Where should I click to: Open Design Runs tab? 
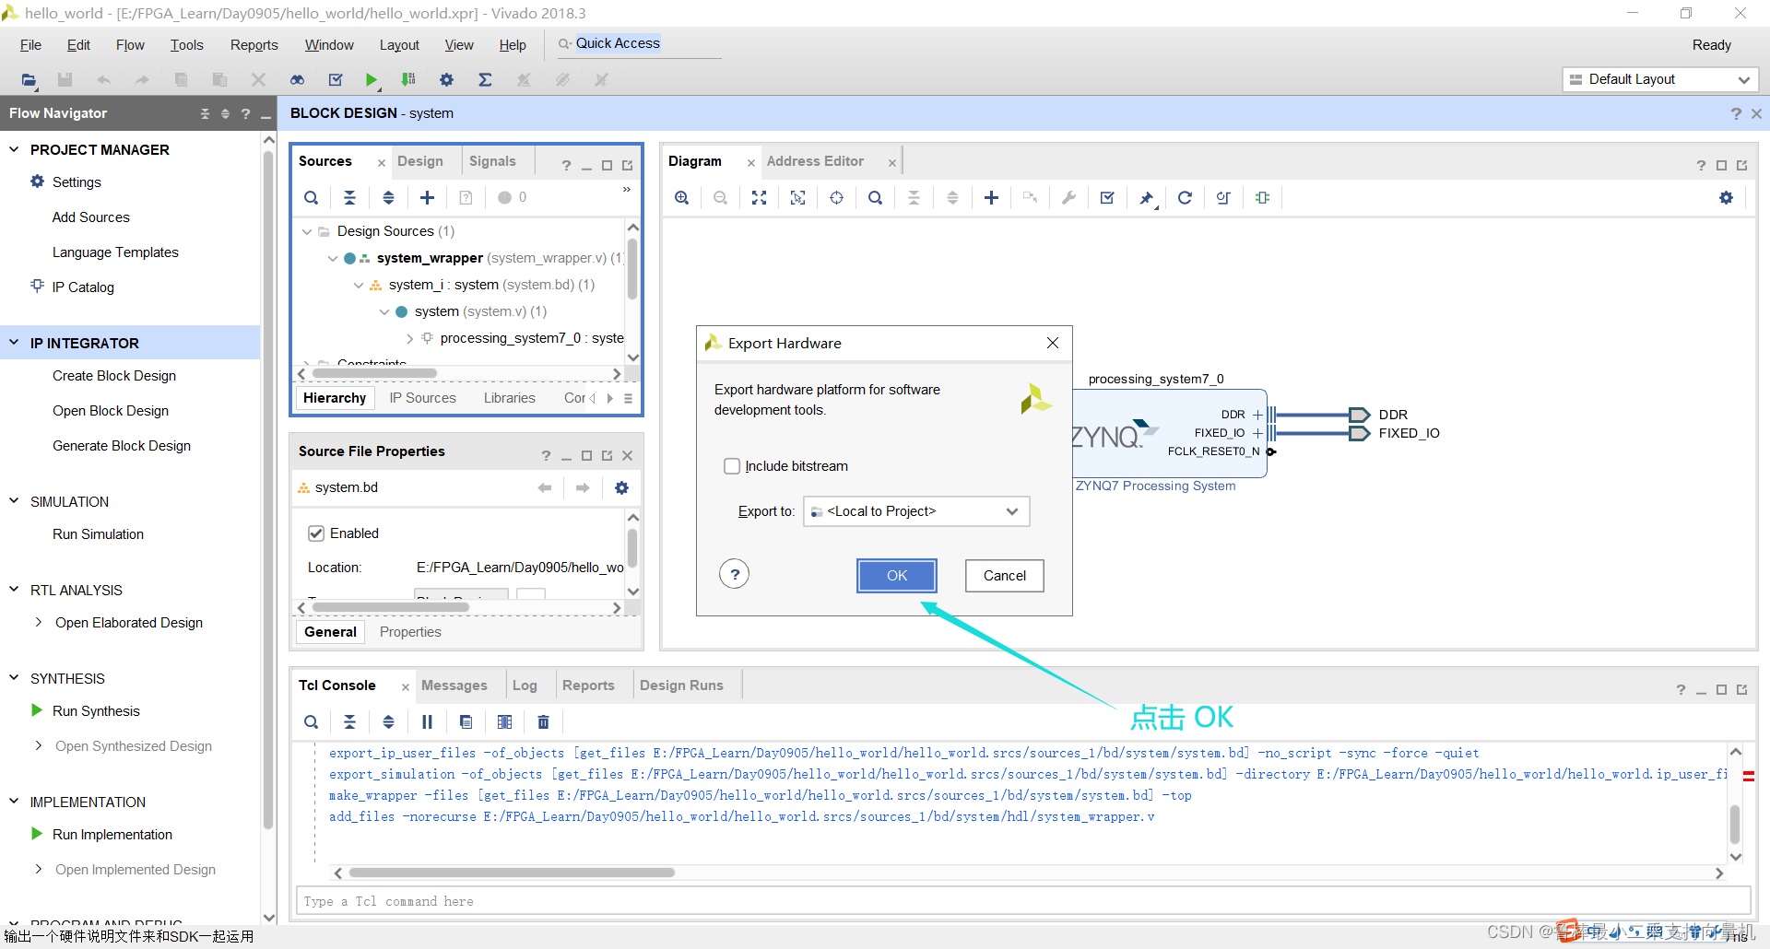click(x=681, y=685)
